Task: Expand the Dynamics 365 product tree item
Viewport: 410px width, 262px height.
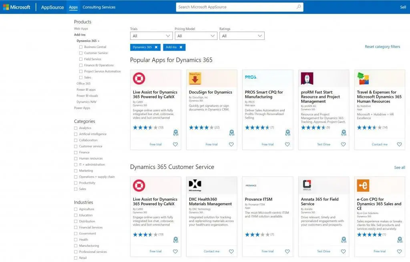Action: [x=88, y=41]
